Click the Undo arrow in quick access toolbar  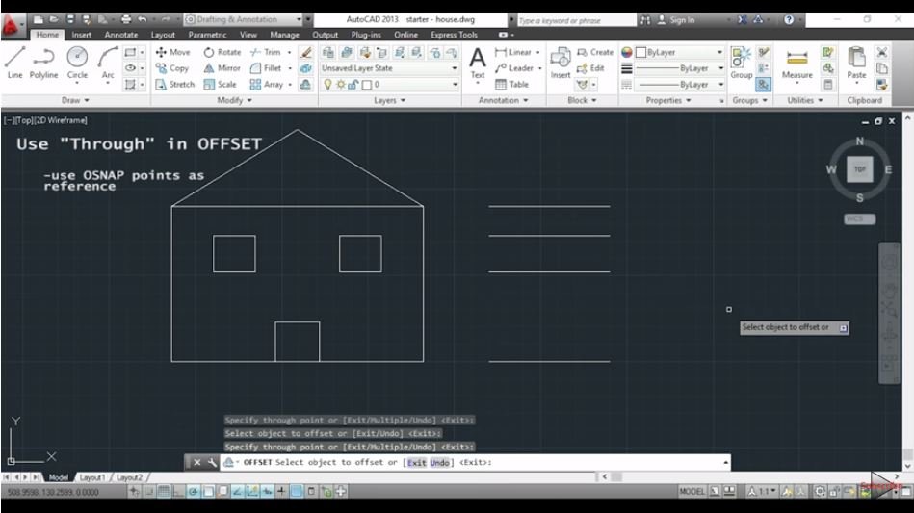point(143,19)
